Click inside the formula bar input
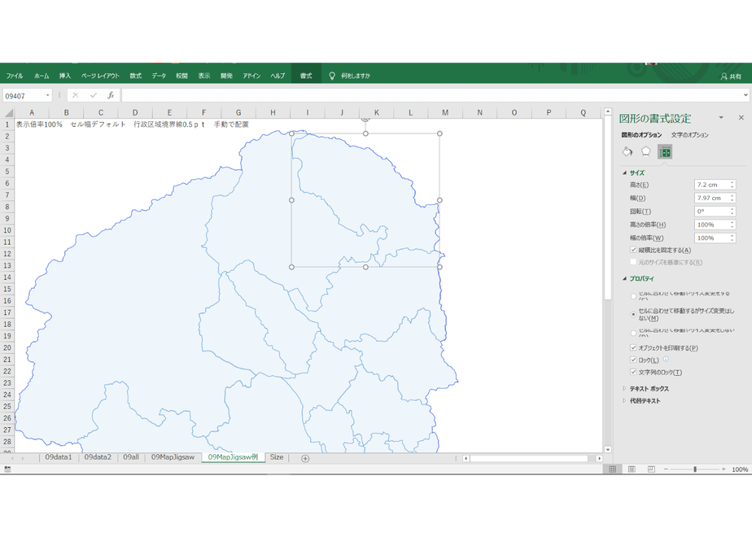This screenshot has height=537, width=752. [x=431, y=95]
